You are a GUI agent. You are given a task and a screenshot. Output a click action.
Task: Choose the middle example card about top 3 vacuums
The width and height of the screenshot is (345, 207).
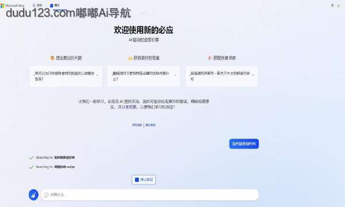(144, 76)
